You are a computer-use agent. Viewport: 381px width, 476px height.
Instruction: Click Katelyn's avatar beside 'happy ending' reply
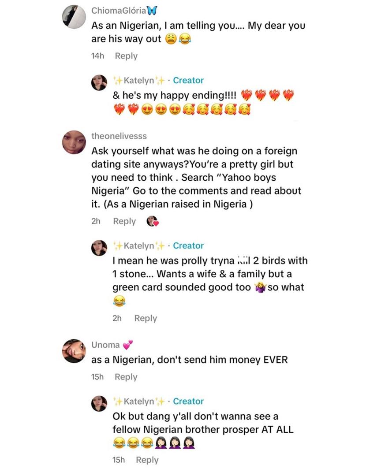coord(99,82)
